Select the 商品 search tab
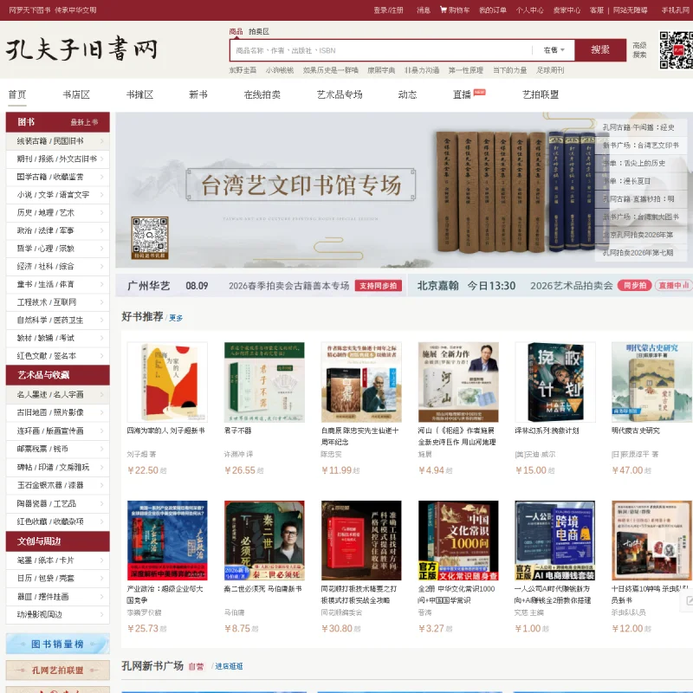This screenshot has width=693, height=693. pos(236,31)
